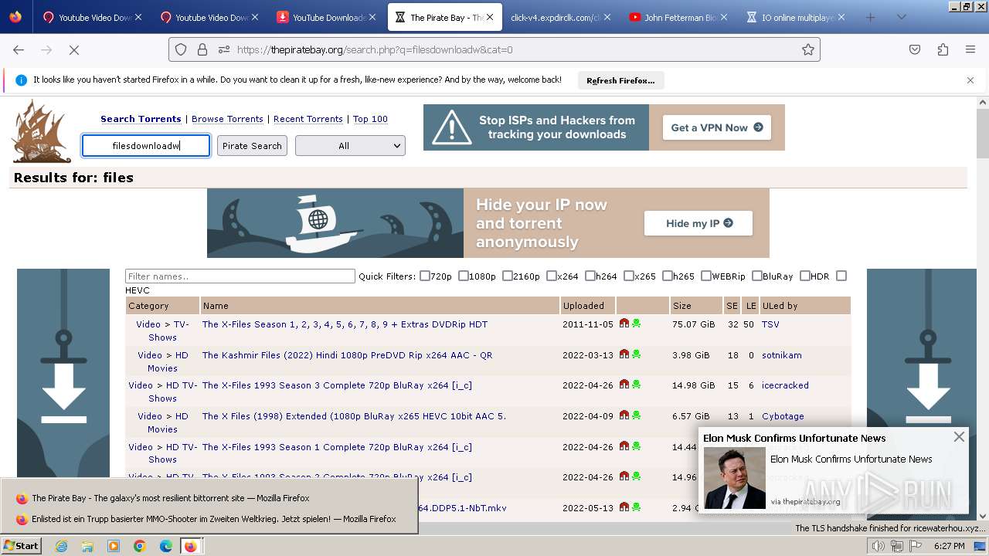Open the Elon Musk notification thumbnail
This screenshot has height=556, width=989.
pos(734,478)
